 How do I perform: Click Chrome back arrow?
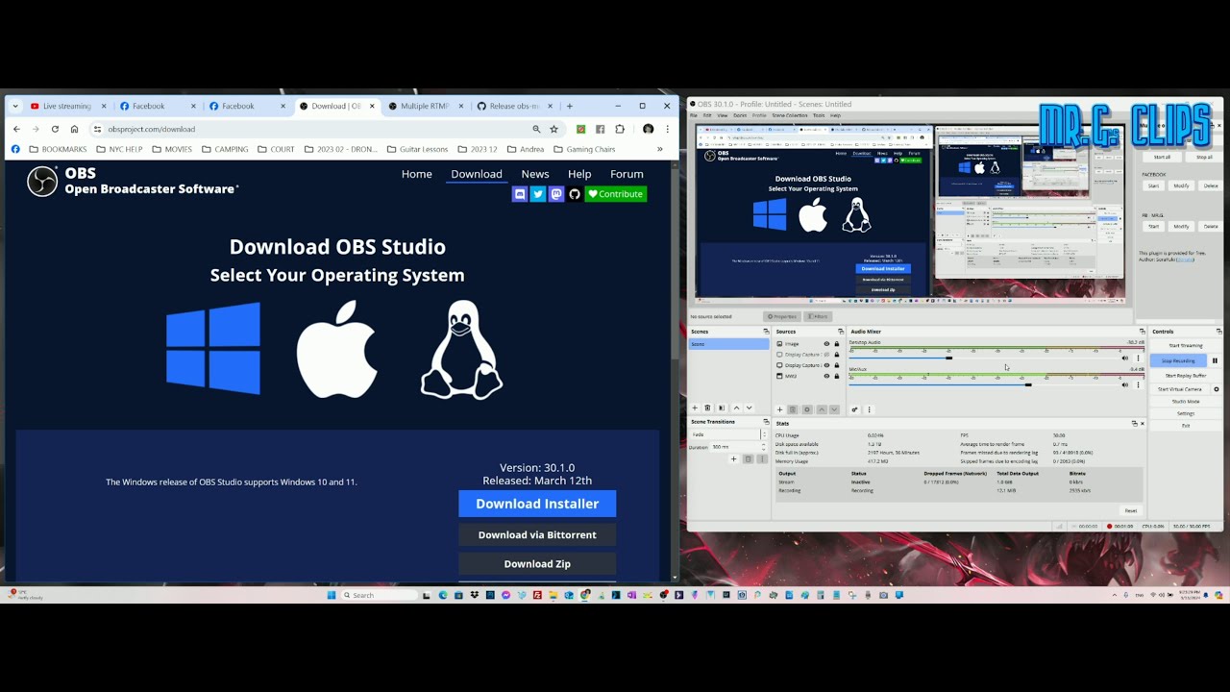(16, 129)
